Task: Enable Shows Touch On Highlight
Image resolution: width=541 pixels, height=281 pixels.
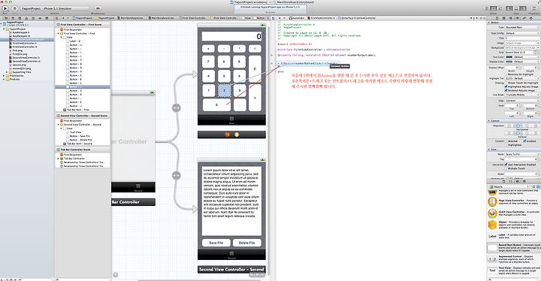Action: [506, 83]
